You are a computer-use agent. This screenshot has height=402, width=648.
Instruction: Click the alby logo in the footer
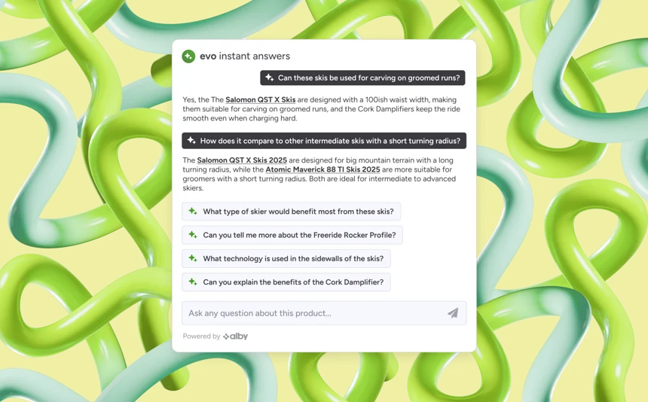coord(236,337)
